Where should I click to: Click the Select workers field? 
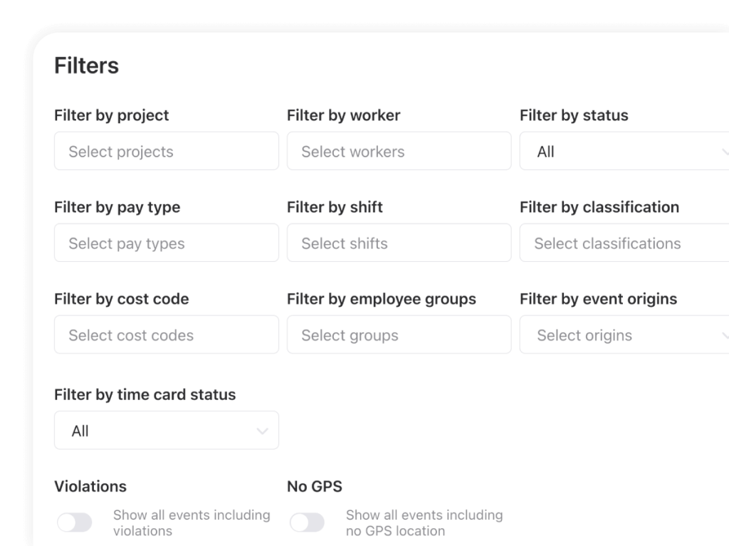pyautogui.click(x=399, y=151)
